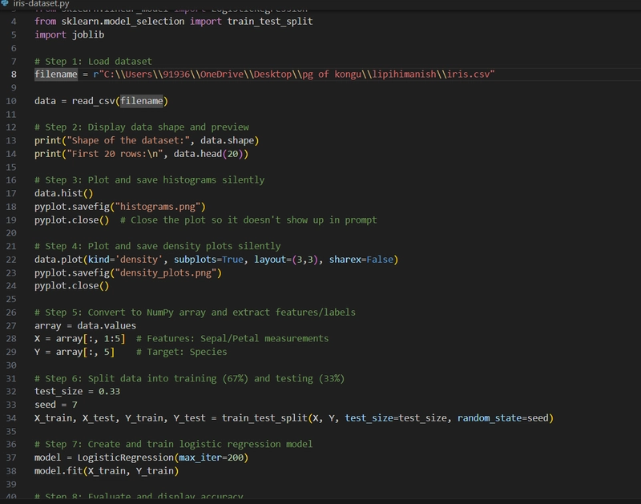The width and height of the screenshot is (641, 504).
Task: Click the max_iter=200 parameter
Action: point(211,458)
